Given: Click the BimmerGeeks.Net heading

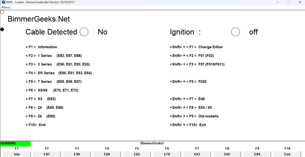Looking at the screenshot, I should point(39,19).
